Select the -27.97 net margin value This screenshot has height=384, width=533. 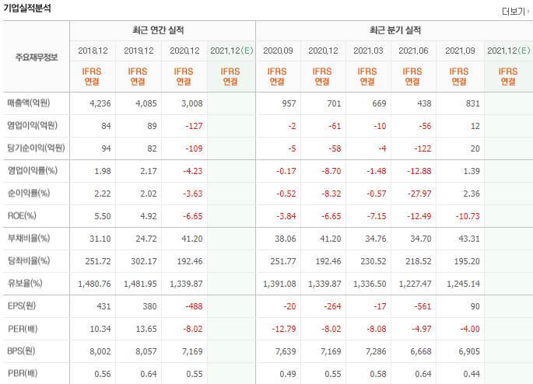coord(419,194)
